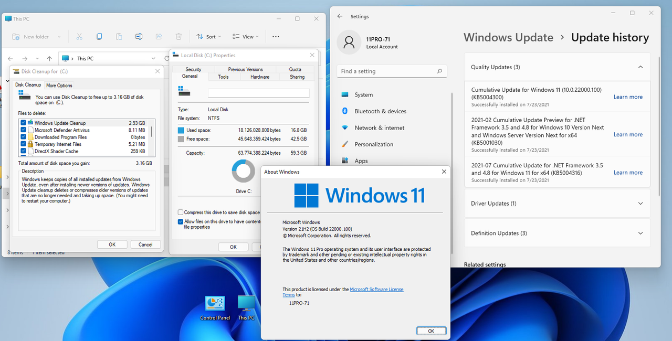The height and width of the screenshot is (341, 672).
Task: Check Compress this drive to save disk space
Action: tap(181, 212)
